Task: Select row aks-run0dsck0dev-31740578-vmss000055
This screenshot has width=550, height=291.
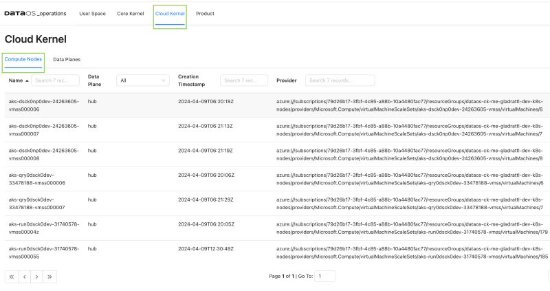Action: pyautogui.click(x=277, y=252)
